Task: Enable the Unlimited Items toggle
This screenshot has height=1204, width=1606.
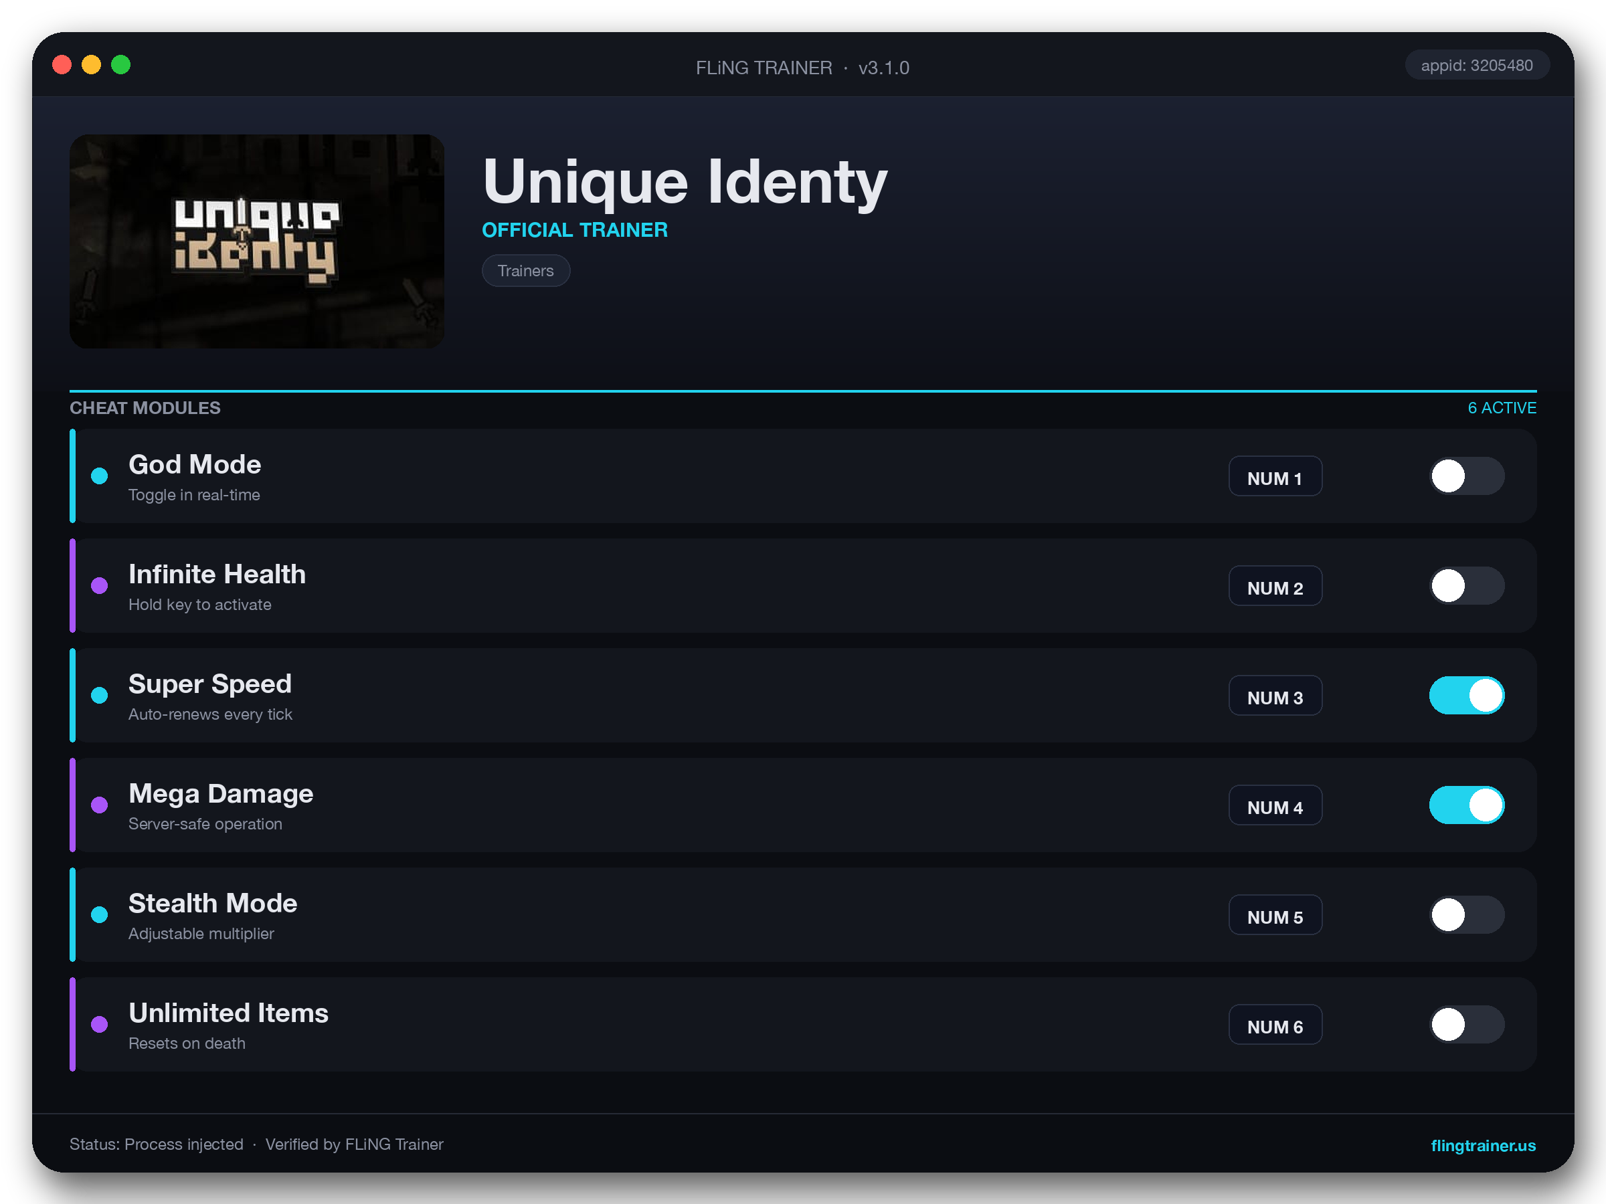Action: click(1467, 1024)
